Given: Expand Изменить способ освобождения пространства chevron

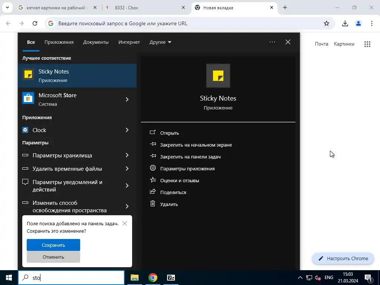Looking at the screenshot, I should pos(127,206).
